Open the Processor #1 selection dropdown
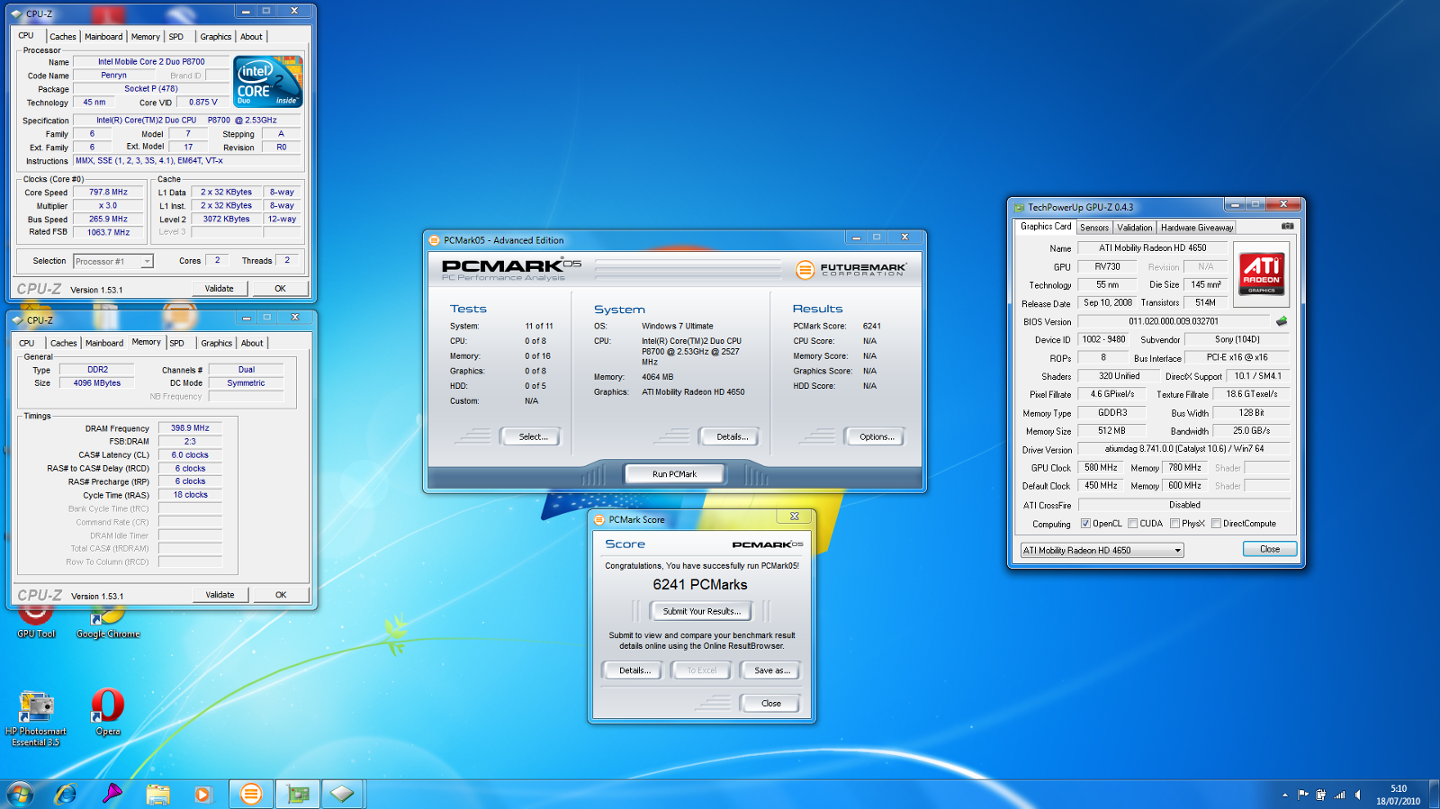This screenshot has width=1440, height=809. (113, 261)
